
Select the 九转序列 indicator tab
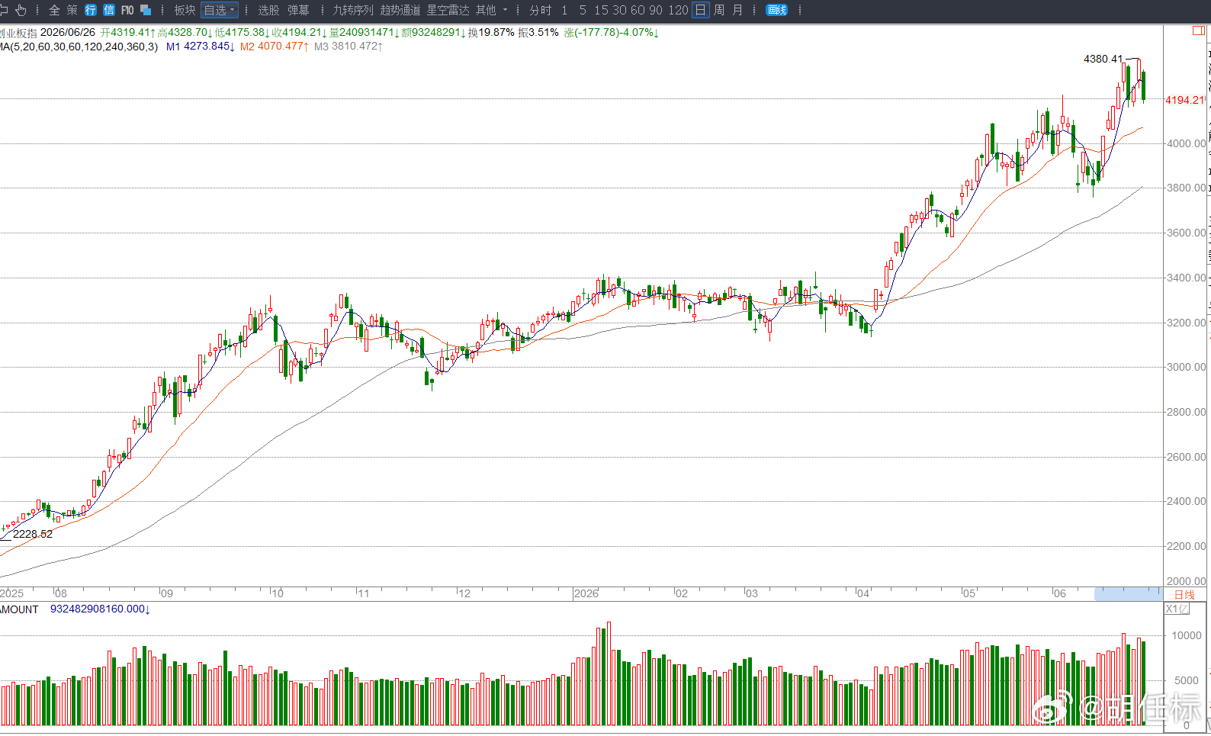(x=353, y=10)
